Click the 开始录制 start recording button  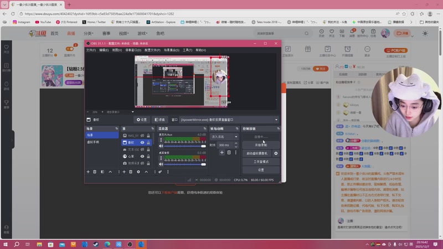click(261, 145)
